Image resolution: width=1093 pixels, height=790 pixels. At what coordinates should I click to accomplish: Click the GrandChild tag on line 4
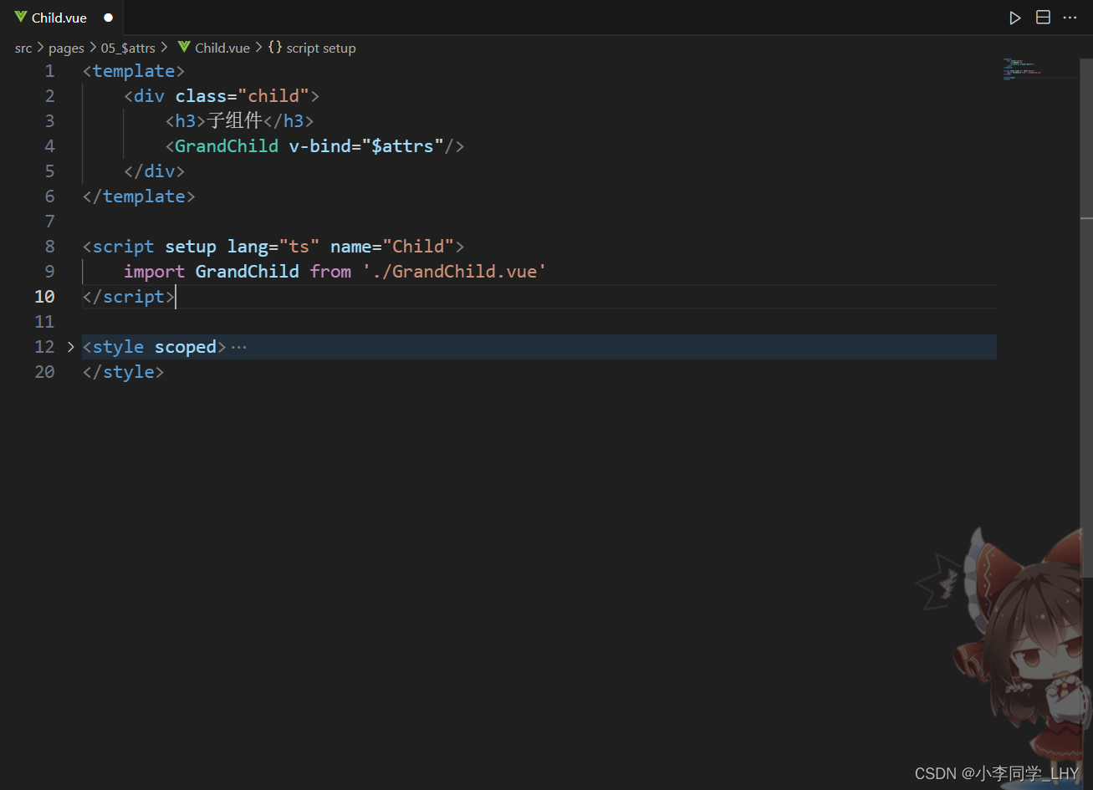[227, 146]
